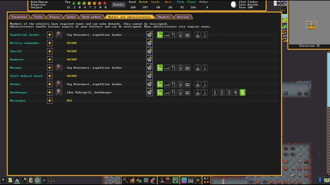The height and width of the screenshot is (185, 330).
Task: Open the Stocks screen
Action: (x=118, y=5)
